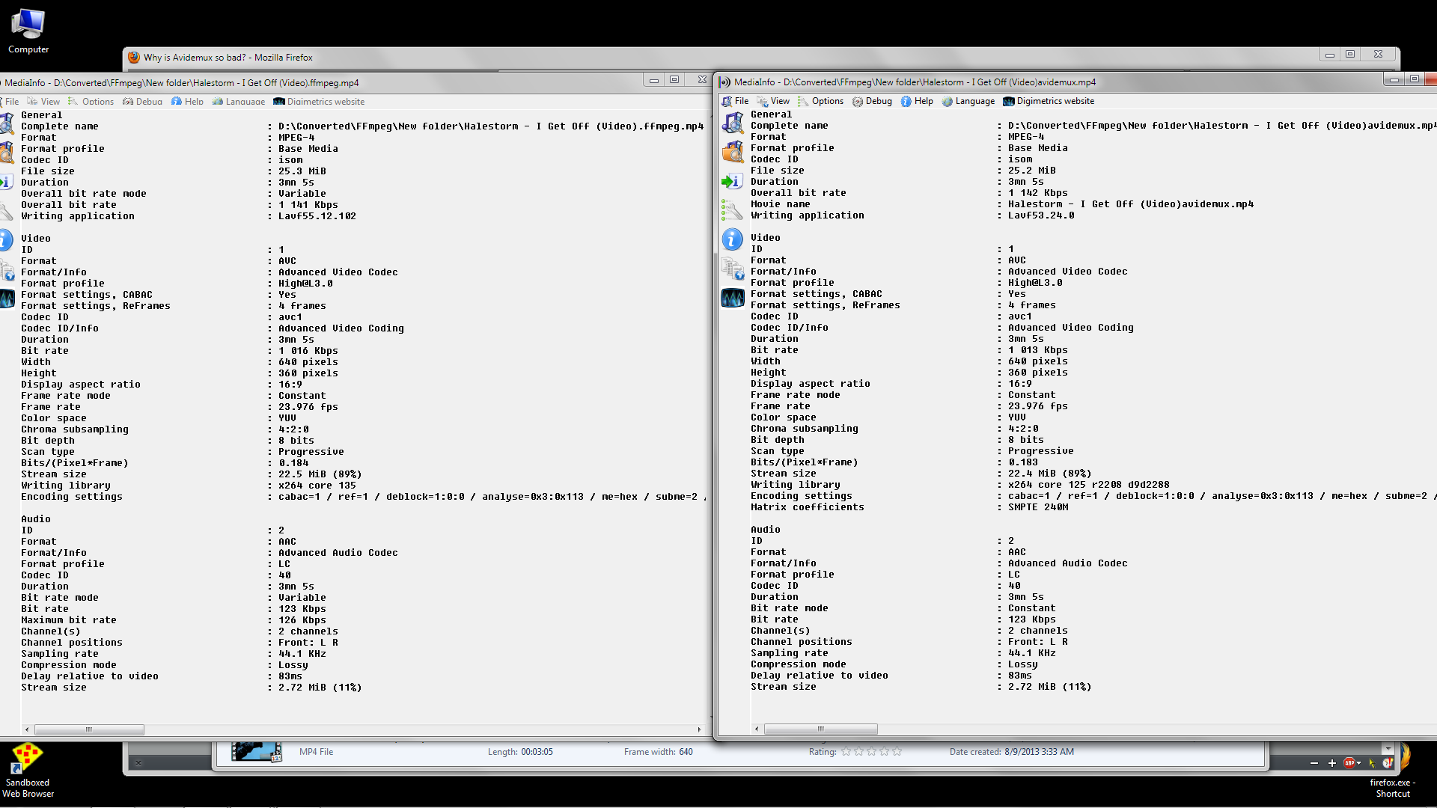Click horizontal scrollbar thumb in ffmpeg window
Screen dimensions: 1437x808
89,729
